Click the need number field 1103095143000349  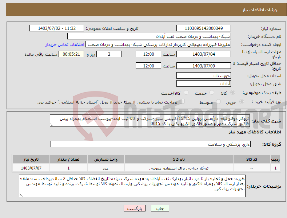click(204, 28)
